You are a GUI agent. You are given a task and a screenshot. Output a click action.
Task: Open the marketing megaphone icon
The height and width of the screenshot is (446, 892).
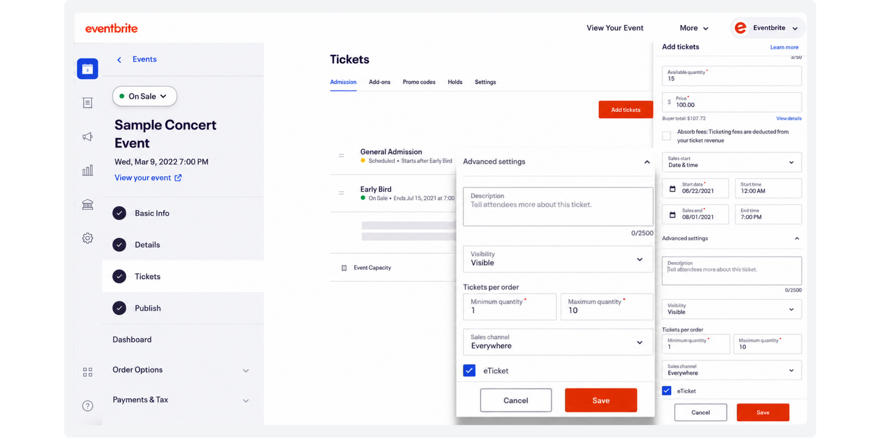tap(87, 137)
